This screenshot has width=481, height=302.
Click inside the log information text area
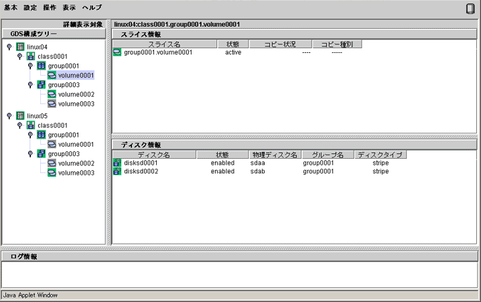240,275
